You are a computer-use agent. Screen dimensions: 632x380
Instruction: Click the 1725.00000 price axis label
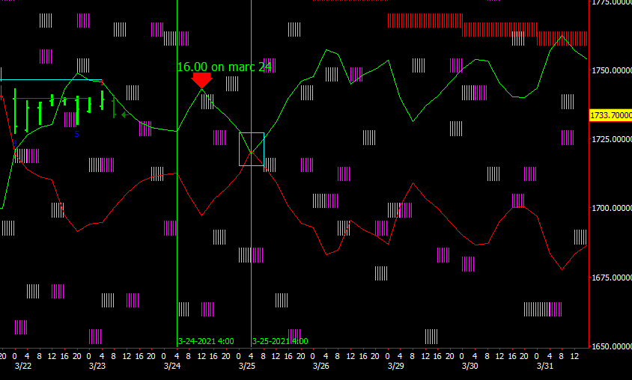612,139
